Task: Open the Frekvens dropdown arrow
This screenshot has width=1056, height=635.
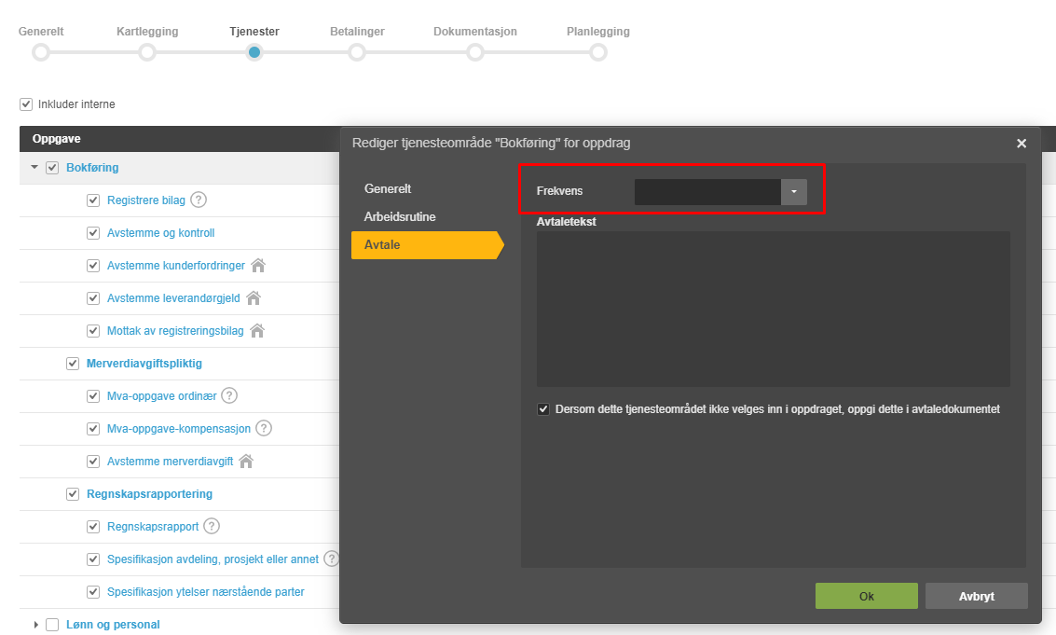Action: click(x=793, y=191)
